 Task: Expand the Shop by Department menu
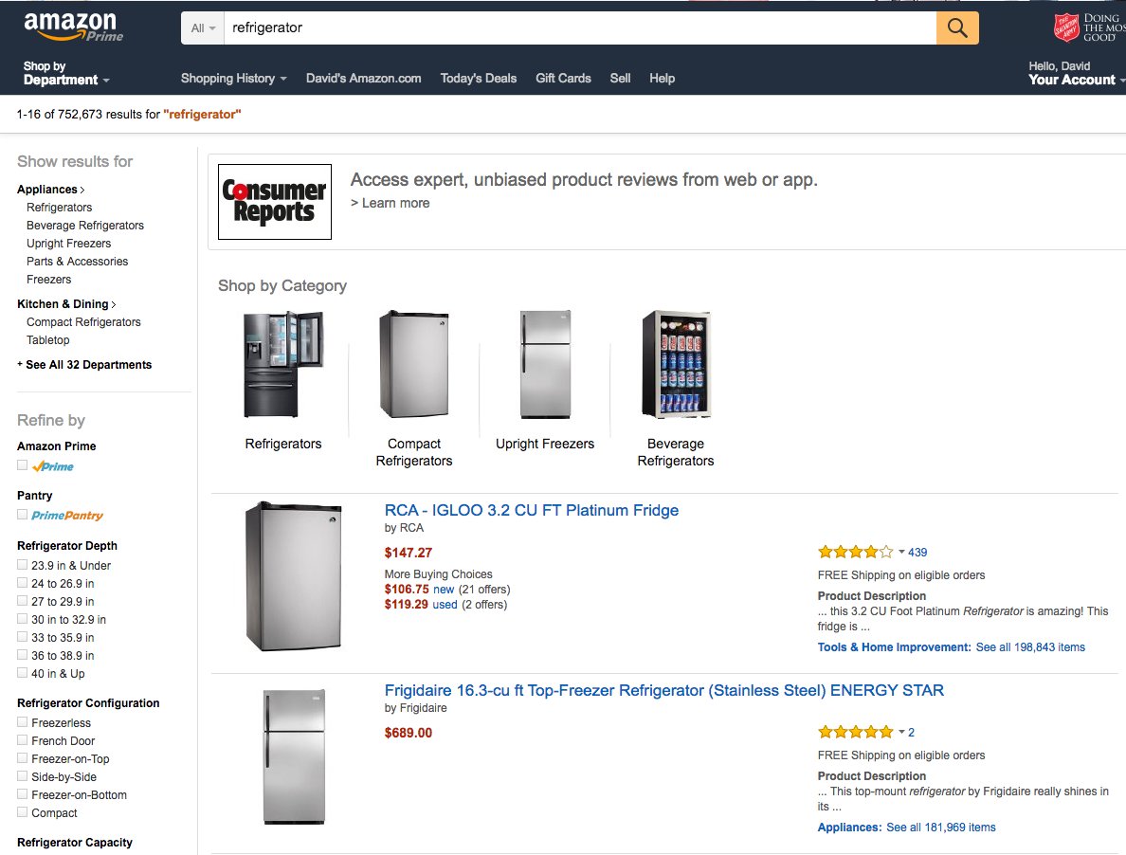[x=66, y=74]
